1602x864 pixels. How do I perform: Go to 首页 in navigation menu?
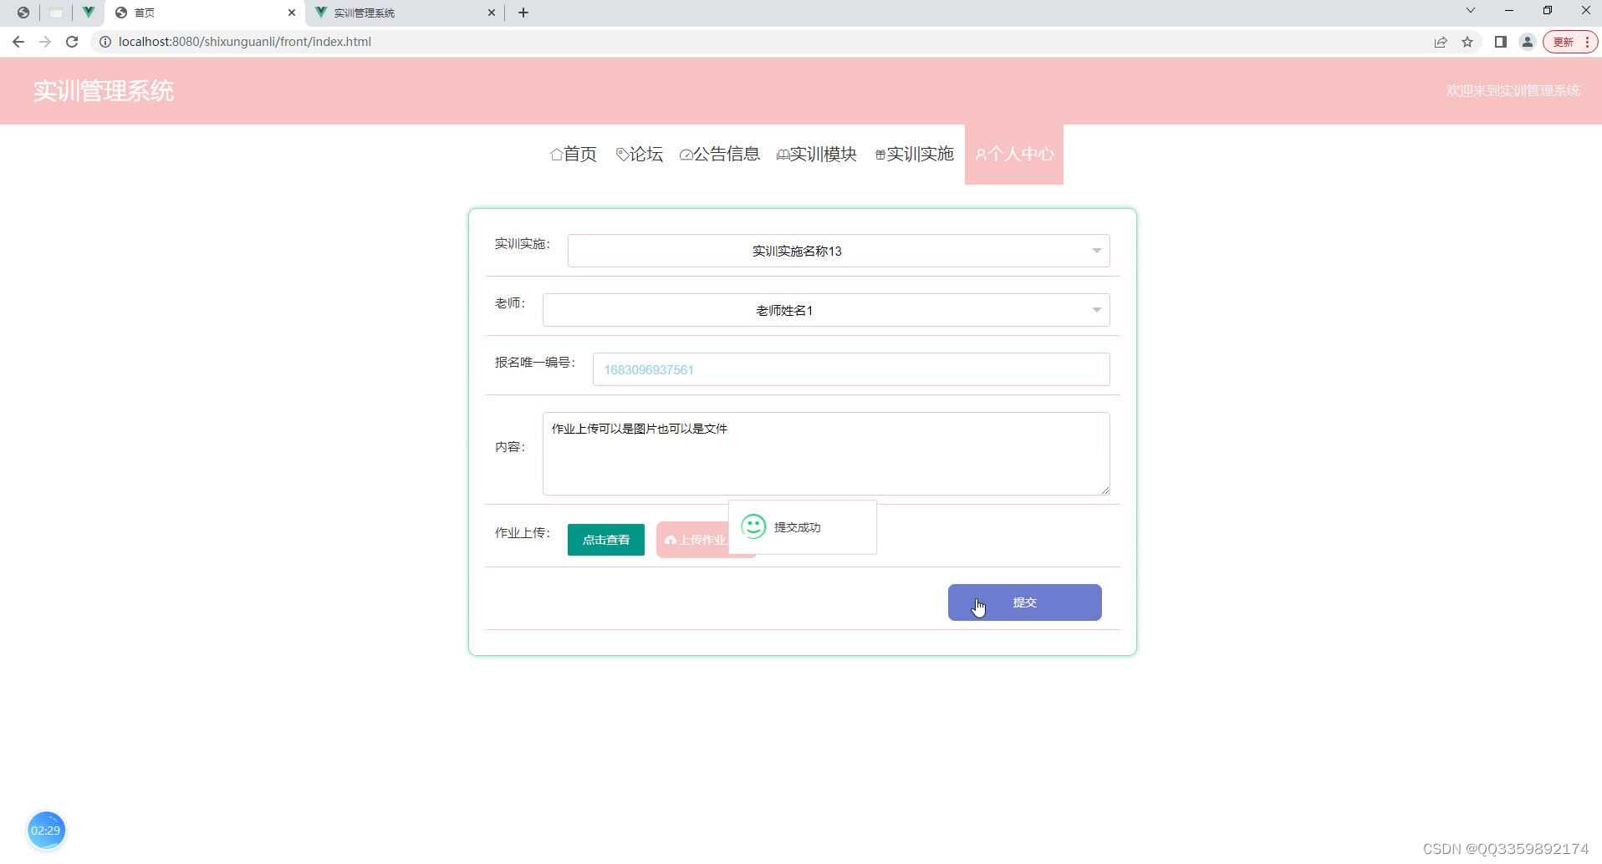[574, 155]
